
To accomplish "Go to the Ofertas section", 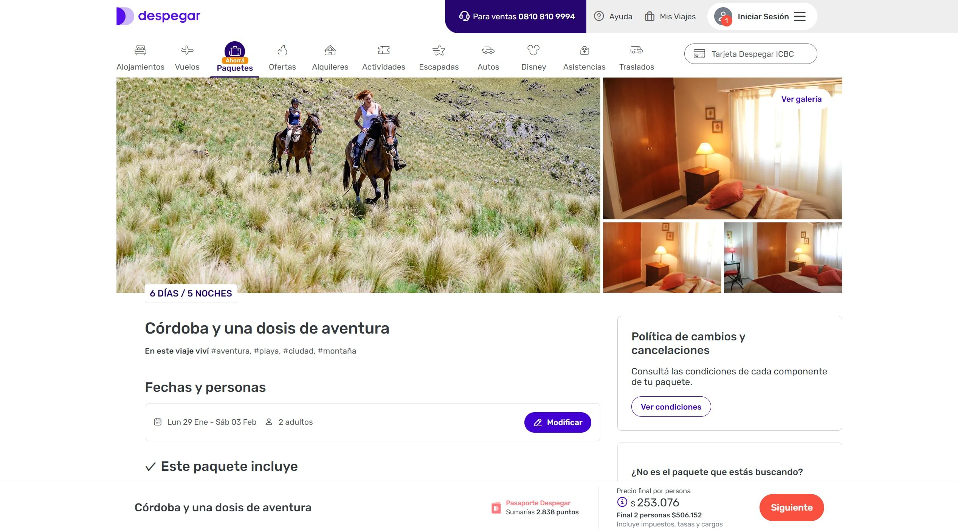I will tap(282, 50).
